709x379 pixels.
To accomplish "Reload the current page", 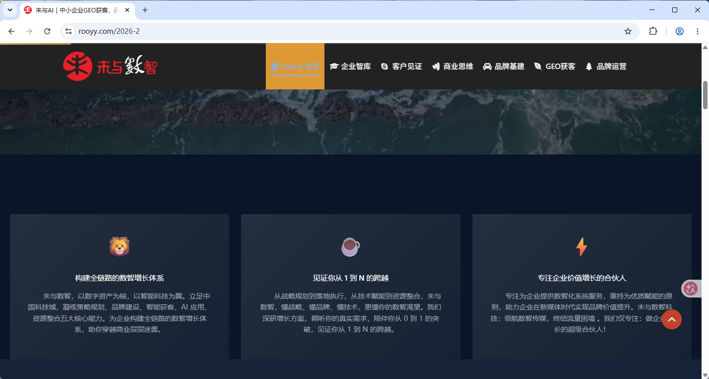I will 47,31.
